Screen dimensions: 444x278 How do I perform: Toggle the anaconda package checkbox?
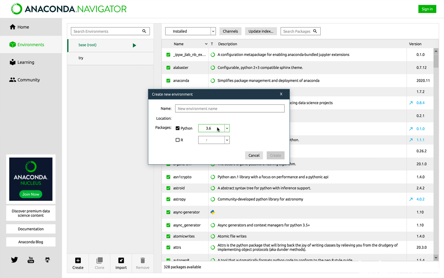click(168, 81)
